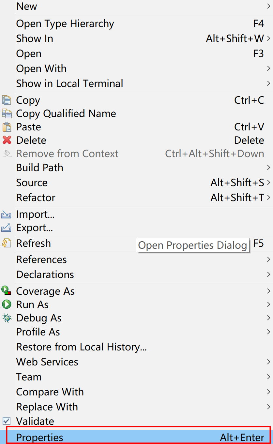Image resolution: width=273 pixels, height=444 pixels.
Task: Click the Import icon
Action: tap(7, 215)
